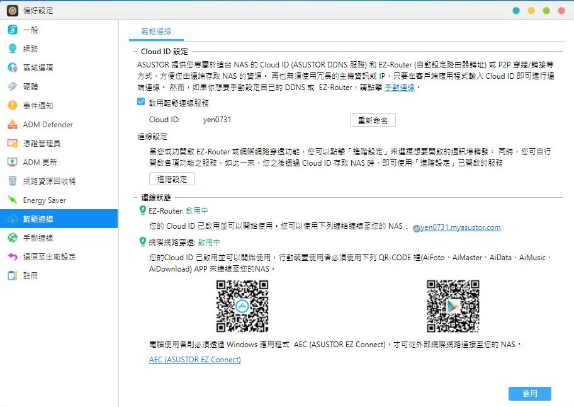
Task: Open 一般 settings in sidebar
Action: coord(30,30)
